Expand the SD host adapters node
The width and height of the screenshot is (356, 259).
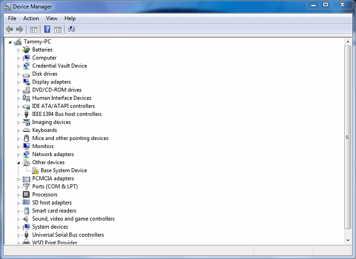19,203
